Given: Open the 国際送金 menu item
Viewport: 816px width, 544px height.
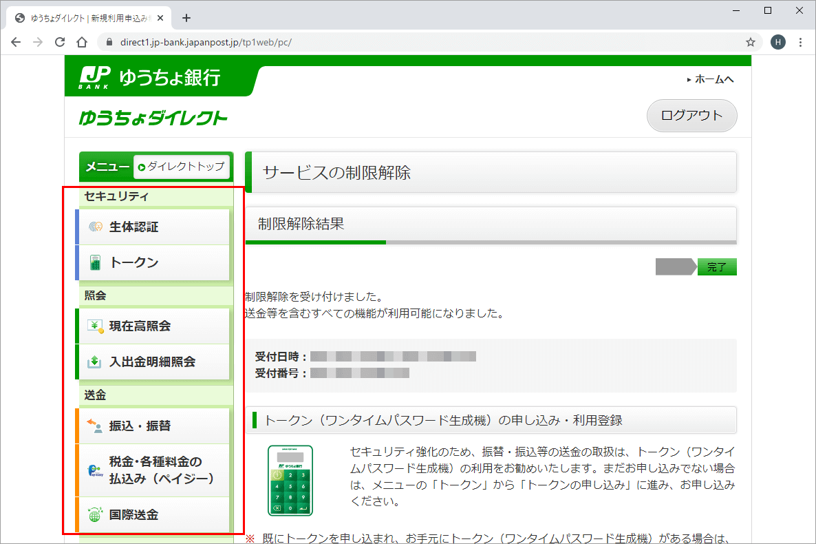Looking at the screenshot, I should point(154,515).
